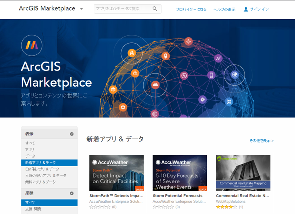
Task: Select the データ filter option
Action: tap(30, 156)
